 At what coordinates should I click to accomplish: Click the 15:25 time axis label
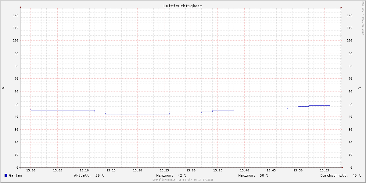(x=164, y=170)
